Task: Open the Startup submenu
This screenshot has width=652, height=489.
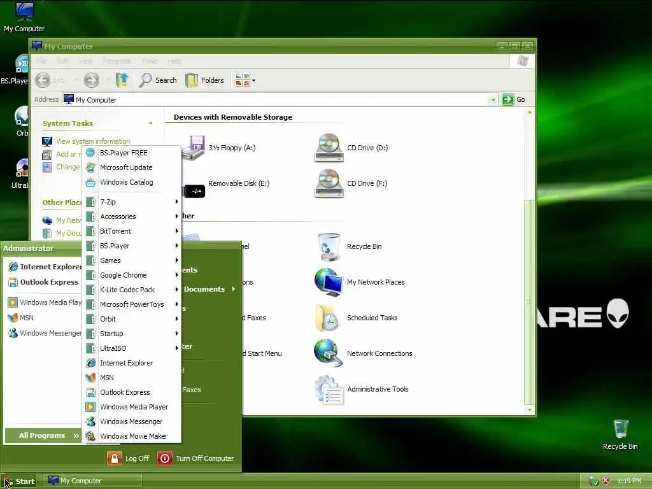Action: pyautogui.click(x=132, y=334)
